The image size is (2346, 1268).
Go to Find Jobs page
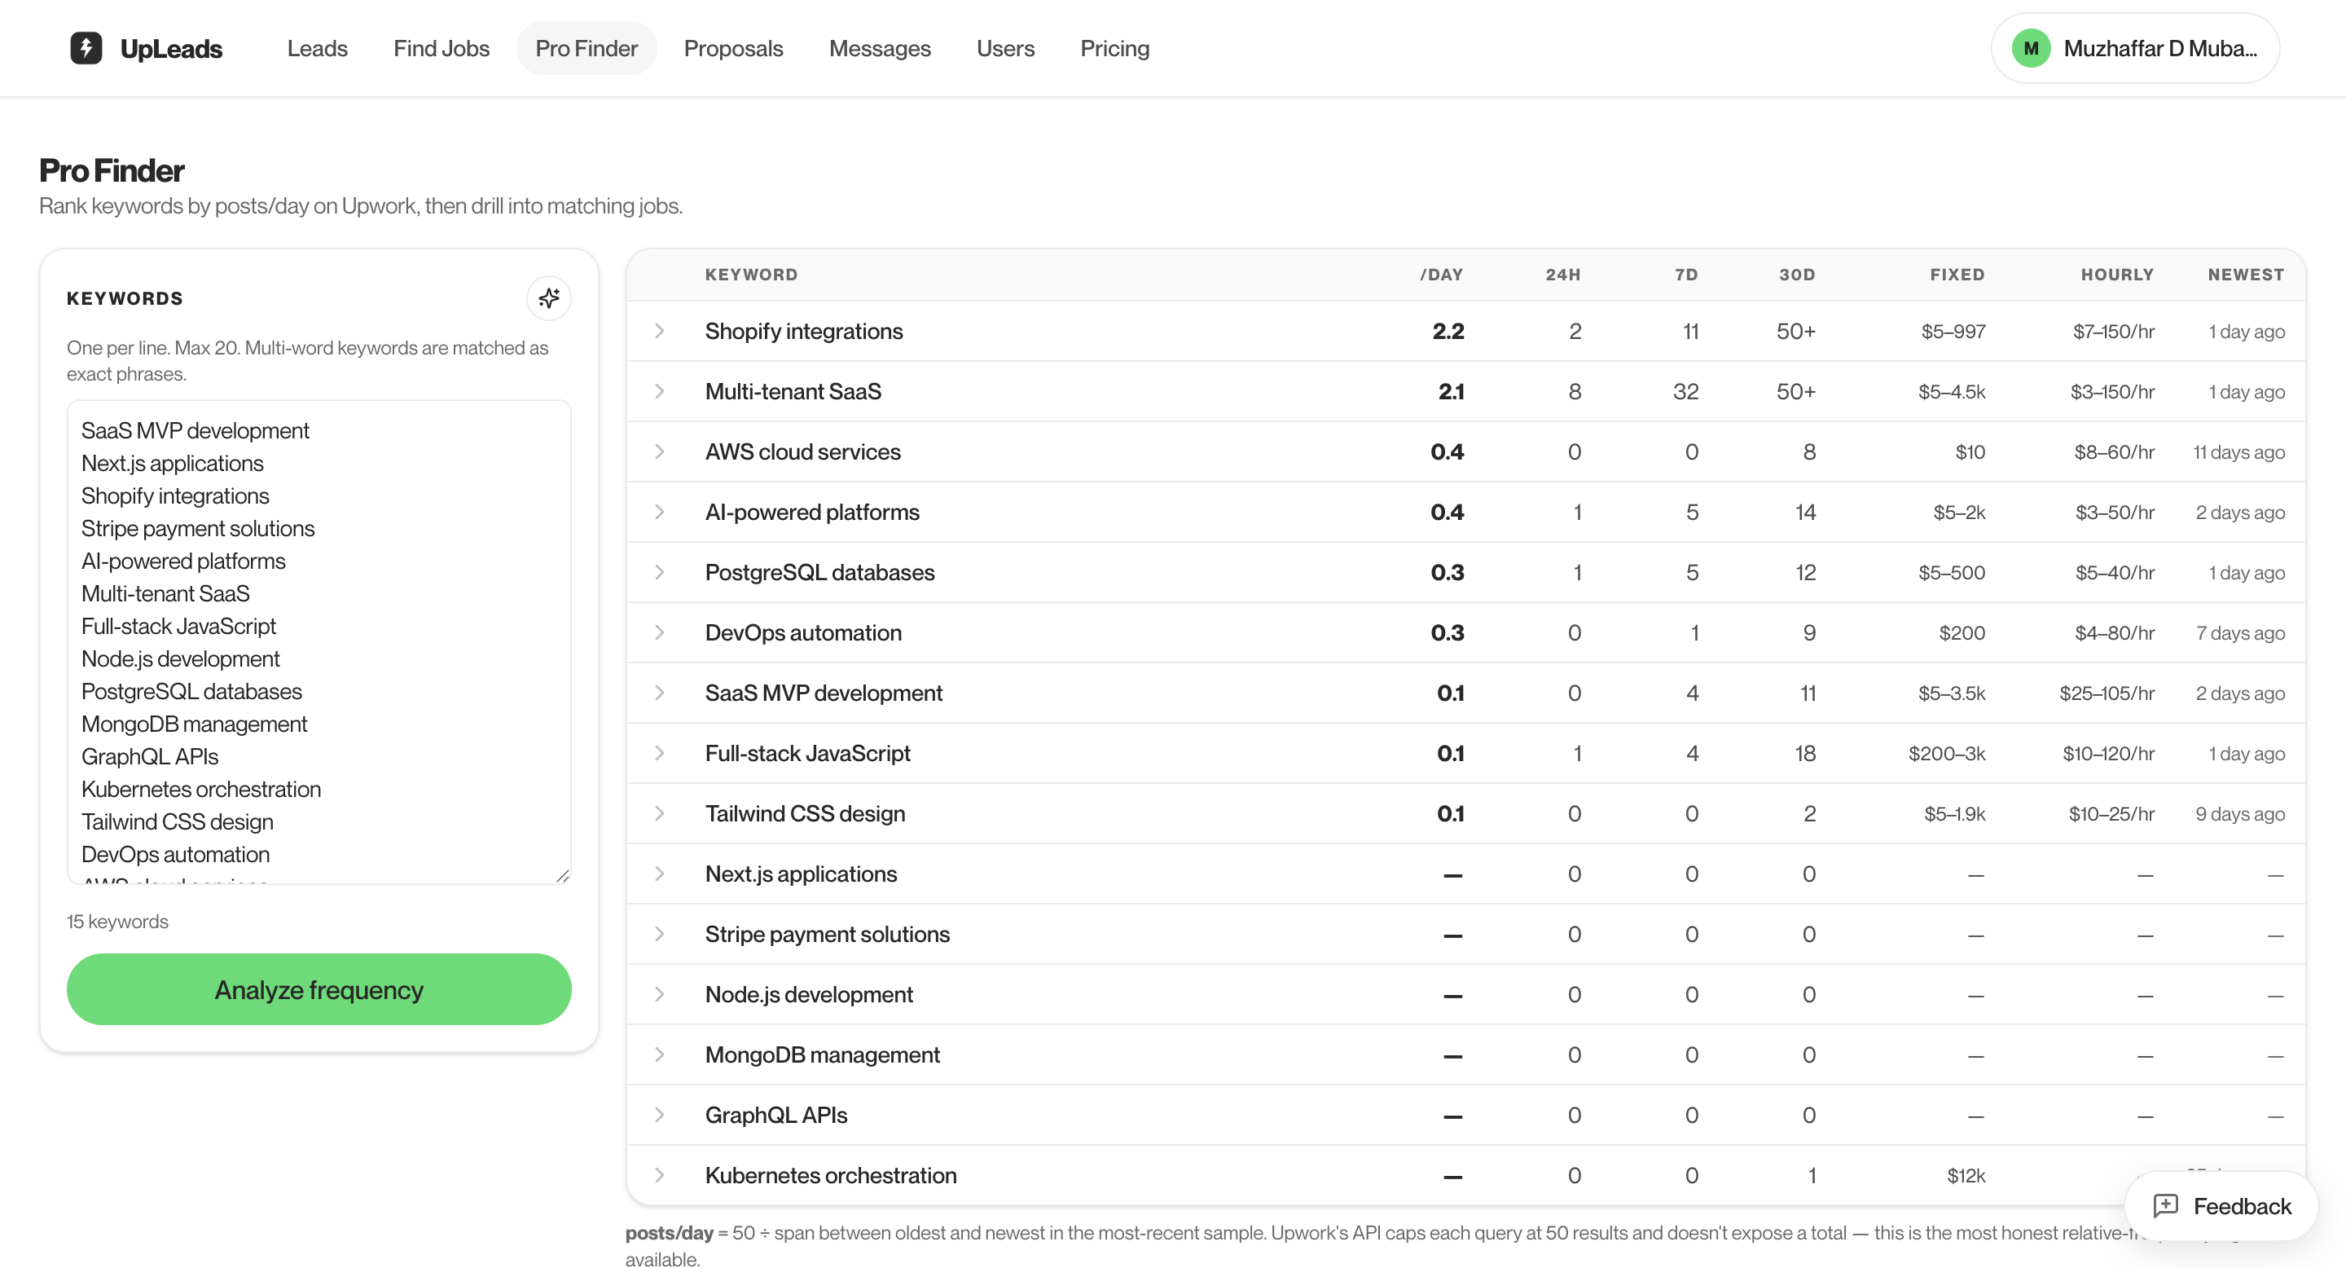pyautogui.click(x=441, y=48)
